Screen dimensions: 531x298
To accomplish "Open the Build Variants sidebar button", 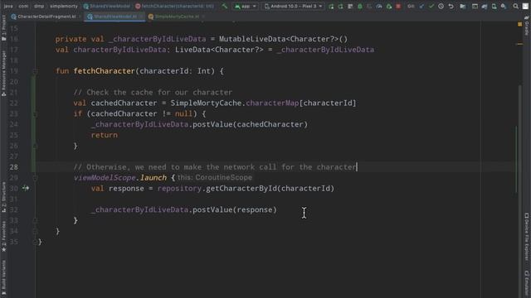I will pos(3,278).
